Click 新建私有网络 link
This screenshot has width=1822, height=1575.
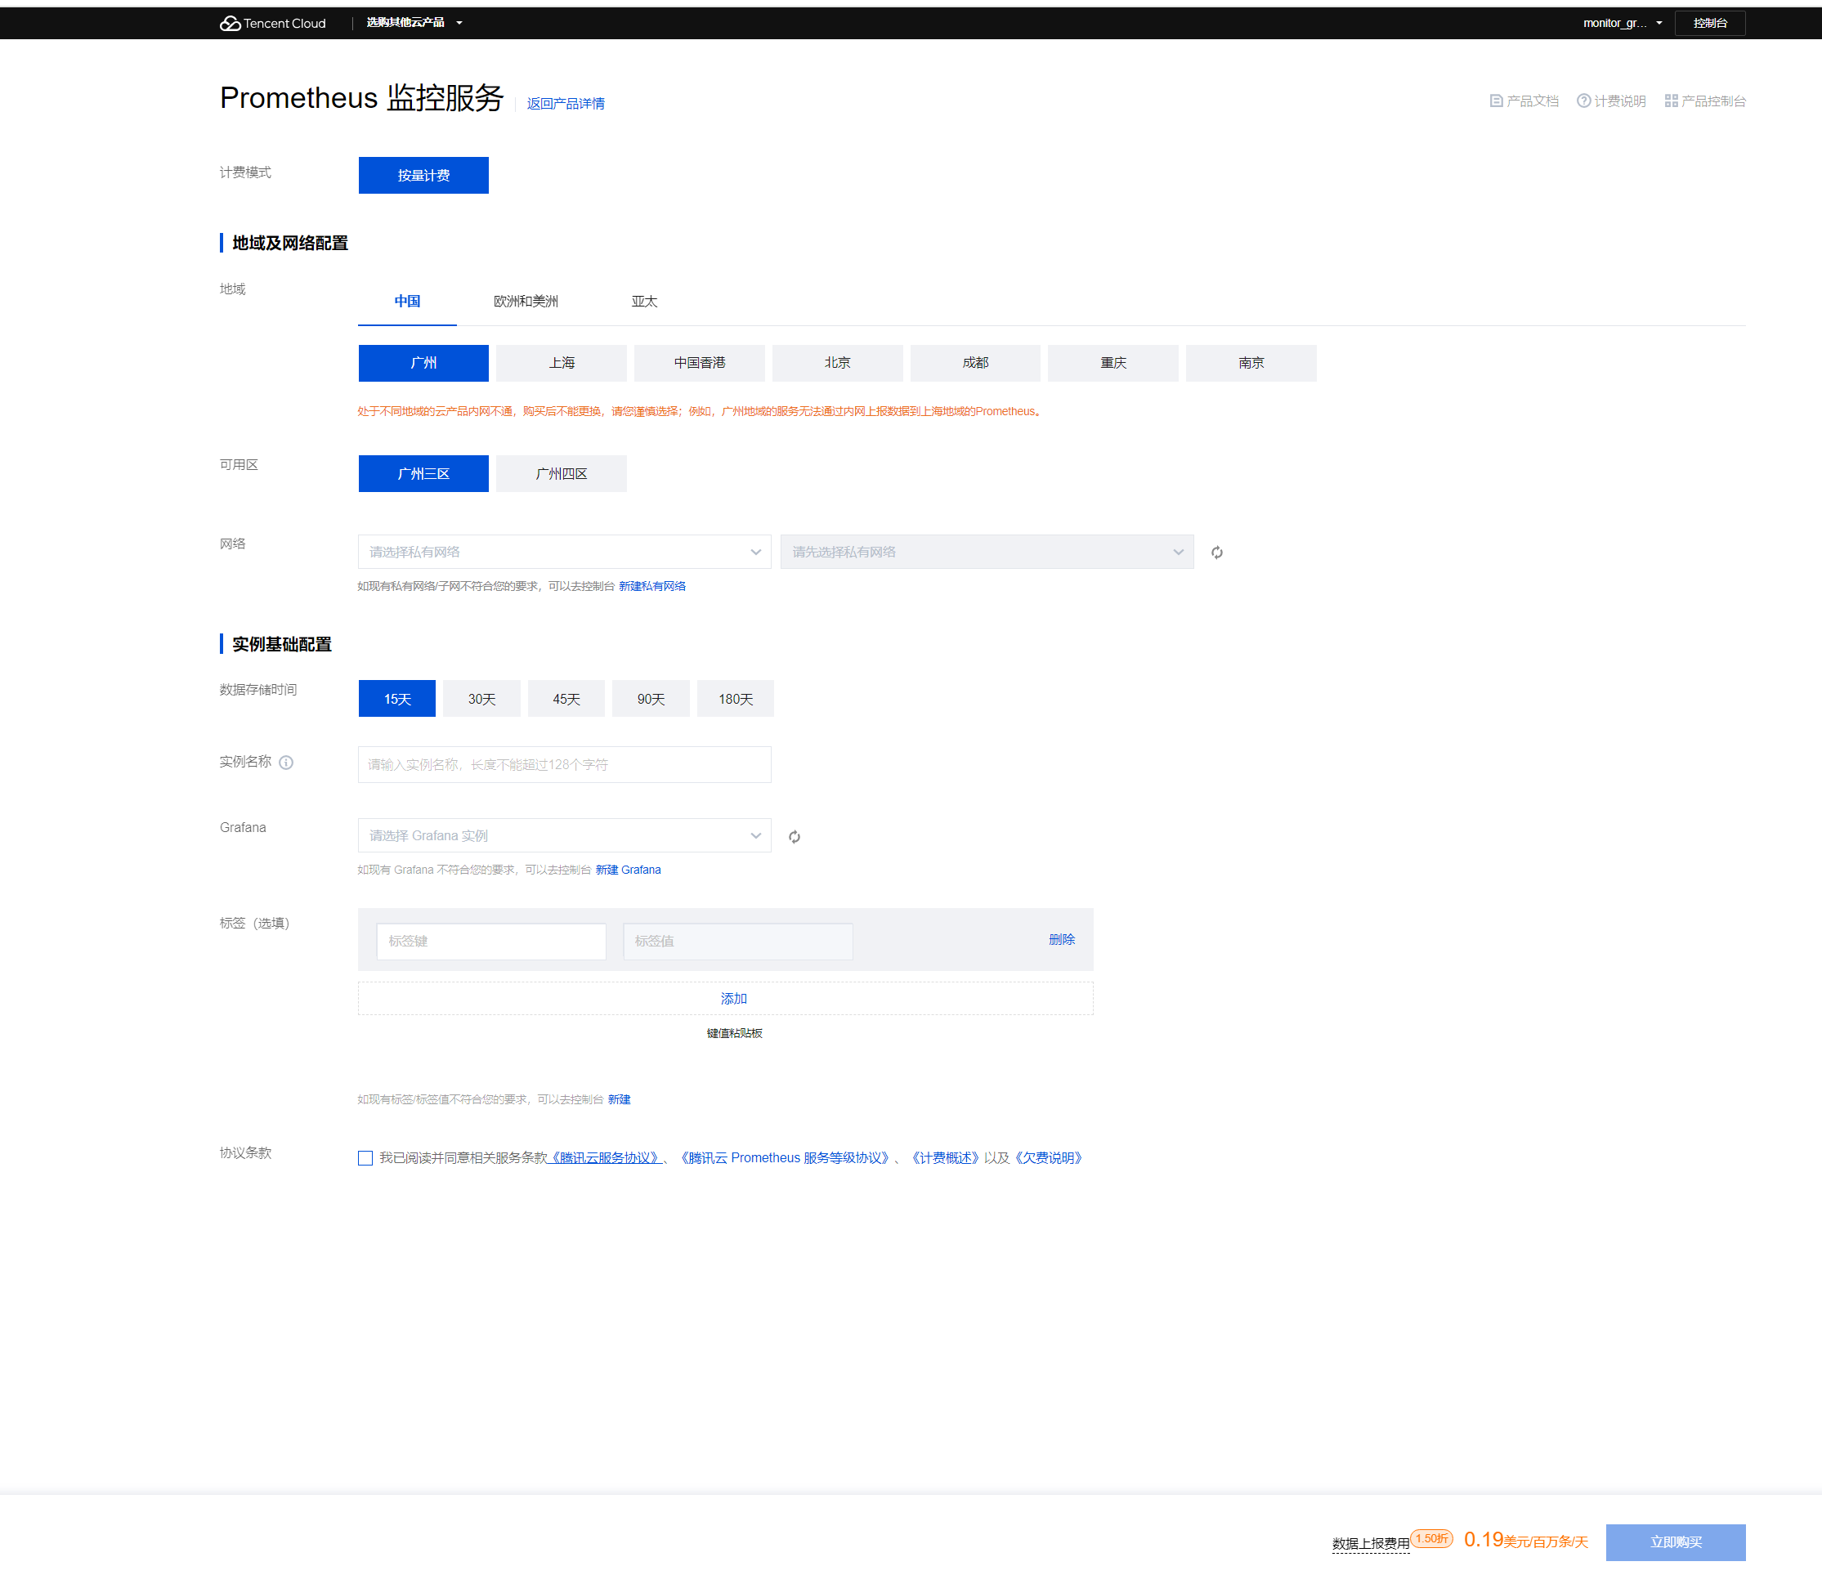coord(651,587)
